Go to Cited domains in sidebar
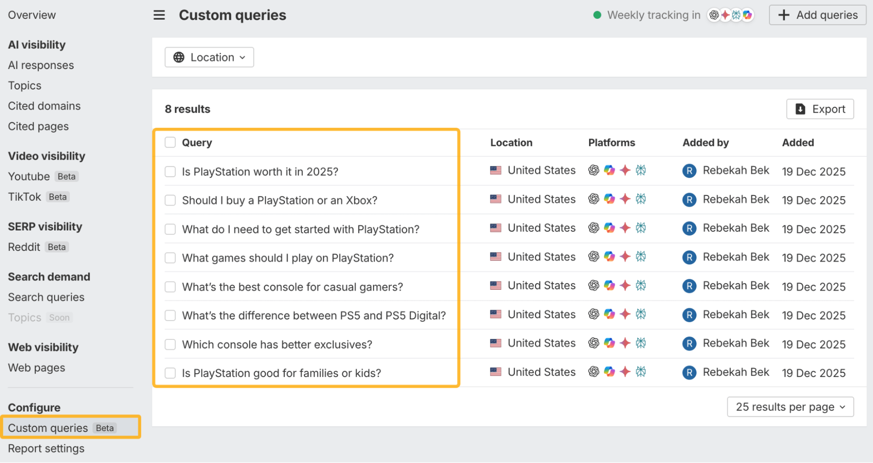This screenshot has width=873, height=463. click(44, 106)
